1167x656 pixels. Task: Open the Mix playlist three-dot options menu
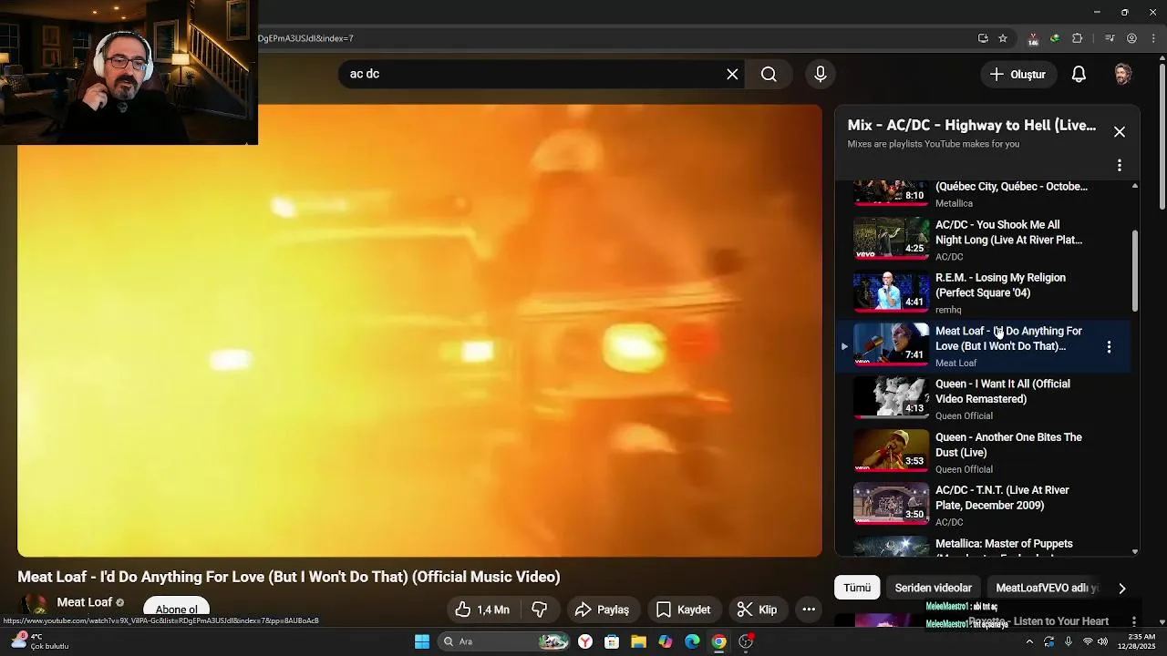pos(1120,166)
